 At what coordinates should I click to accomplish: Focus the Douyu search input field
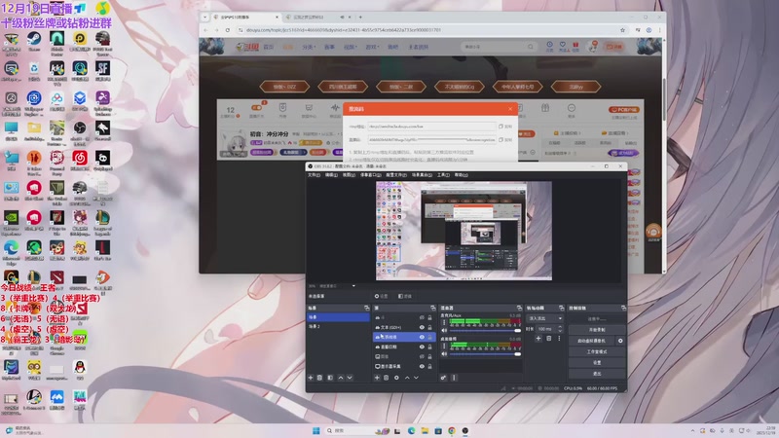[495, 47]
